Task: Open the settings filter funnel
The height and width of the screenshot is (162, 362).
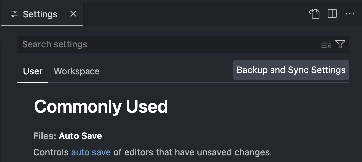Action: (340, 44)
